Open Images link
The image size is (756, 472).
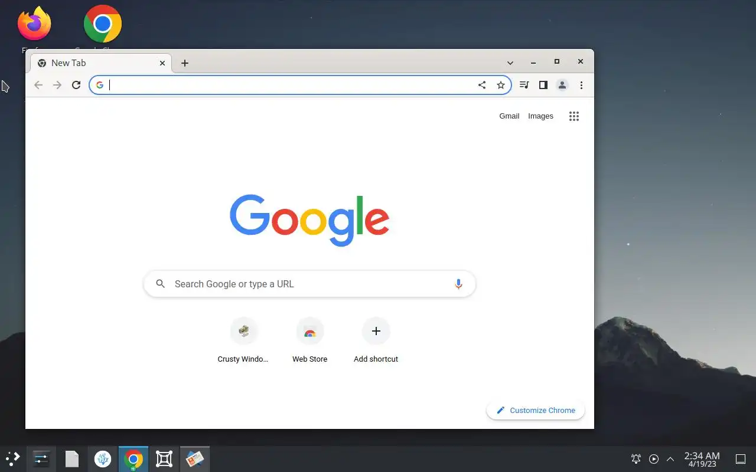coord(540,116)
